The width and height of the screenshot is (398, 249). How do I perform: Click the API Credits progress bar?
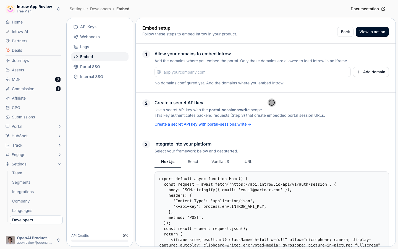tap(100, 241)
